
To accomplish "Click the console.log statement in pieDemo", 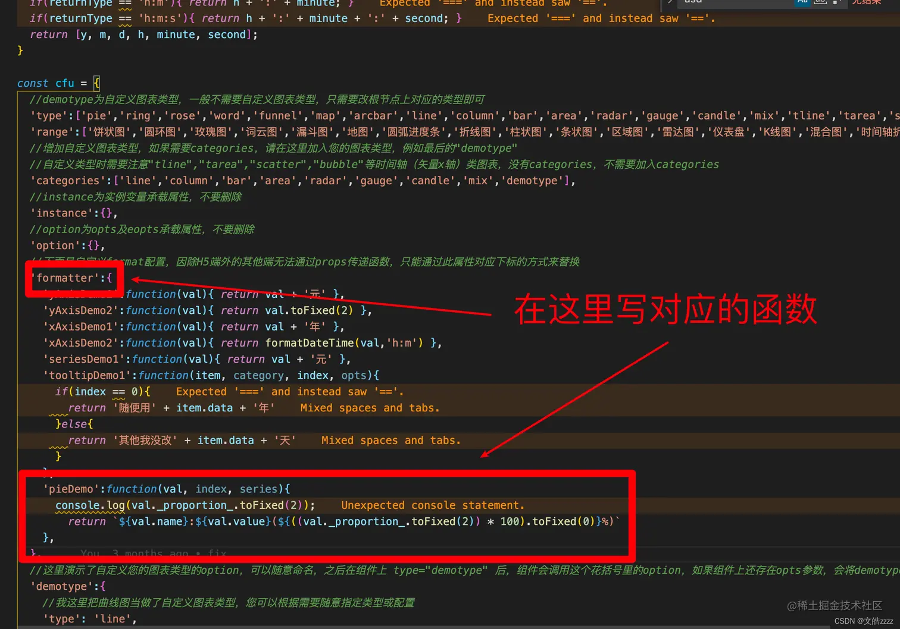I will (185, 505).
